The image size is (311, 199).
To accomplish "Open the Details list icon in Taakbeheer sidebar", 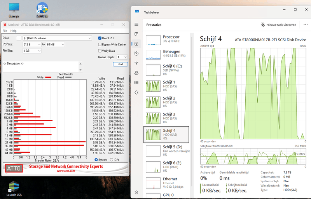I will 136,83.
